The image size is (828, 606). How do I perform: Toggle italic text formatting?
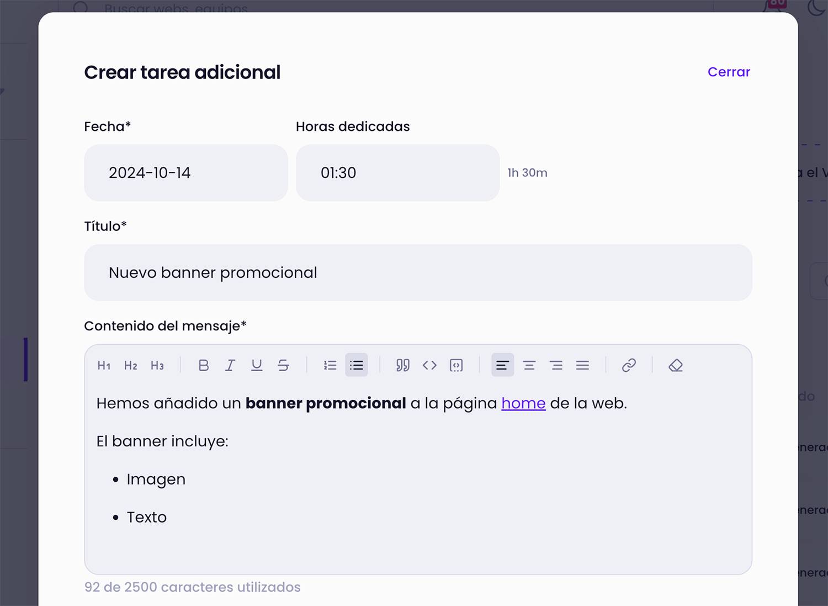[230, 365]
